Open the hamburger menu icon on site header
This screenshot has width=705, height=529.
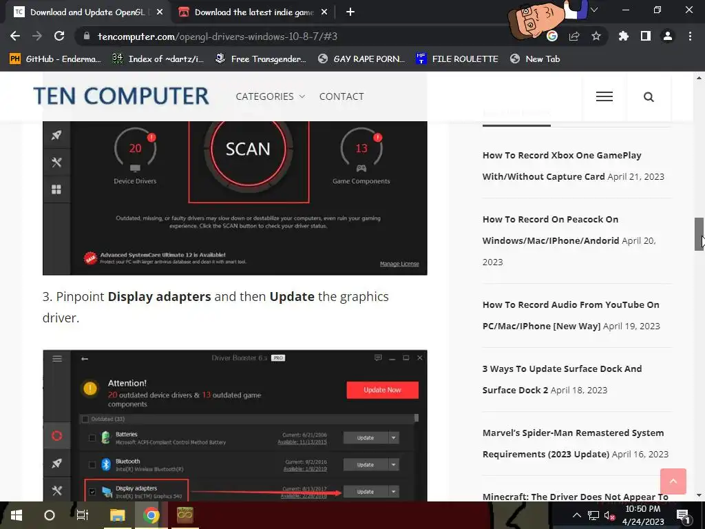[x=604, y=96]
